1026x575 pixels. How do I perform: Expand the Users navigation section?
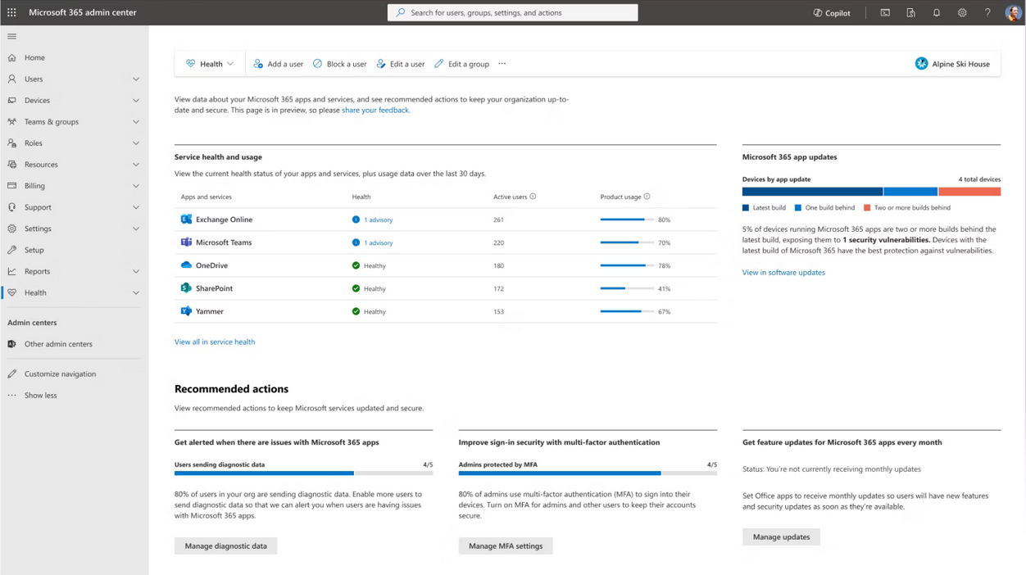136,79
